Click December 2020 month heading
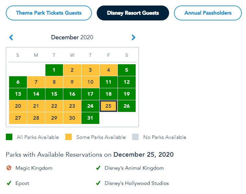246x194 pixels. [x=72, y=37]
